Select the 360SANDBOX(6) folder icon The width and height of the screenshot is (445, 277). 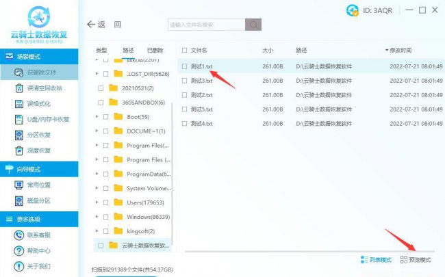coord(113,102)
